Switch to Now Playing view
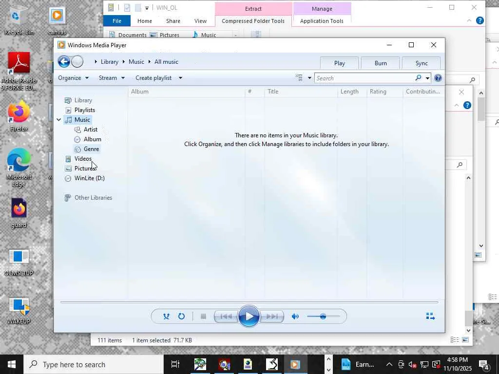The height and width of the screenshot is (374, 499). click(430, 316)
